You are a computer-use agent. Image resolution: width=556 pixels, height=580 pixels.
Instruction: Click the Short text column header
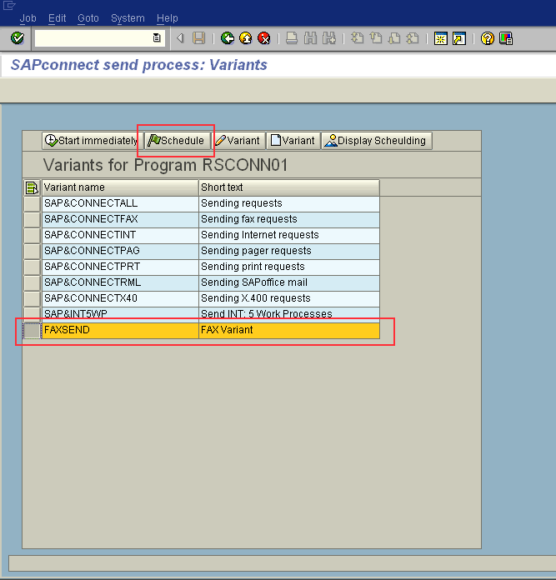point(289,187)
